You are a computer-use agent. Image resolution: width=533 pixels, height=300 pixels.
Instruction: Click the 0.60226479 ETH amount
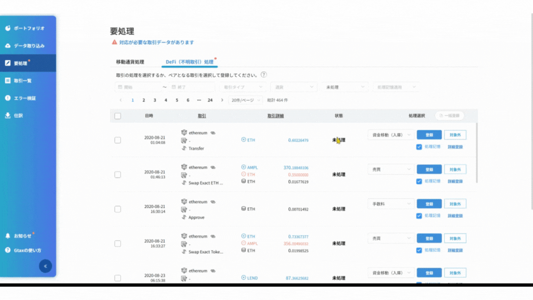[298, 140]
